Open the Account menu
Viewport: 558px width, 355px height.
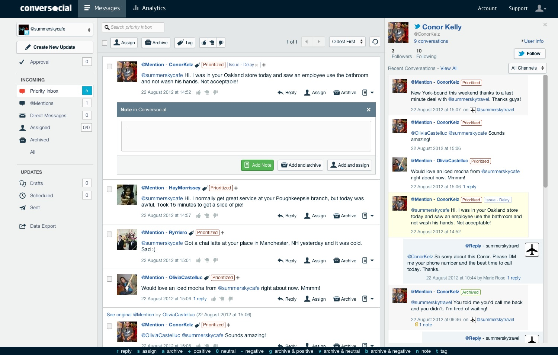point(487,8)
